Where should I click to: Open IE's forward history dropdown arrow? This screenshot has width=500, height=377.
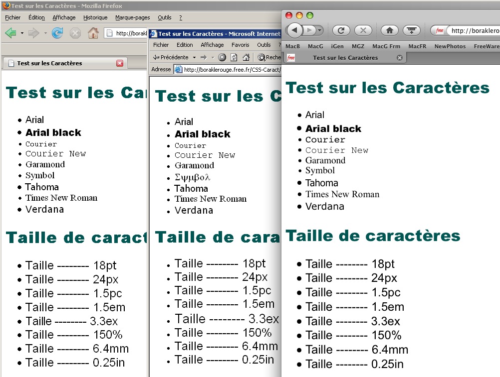(213, 58)
